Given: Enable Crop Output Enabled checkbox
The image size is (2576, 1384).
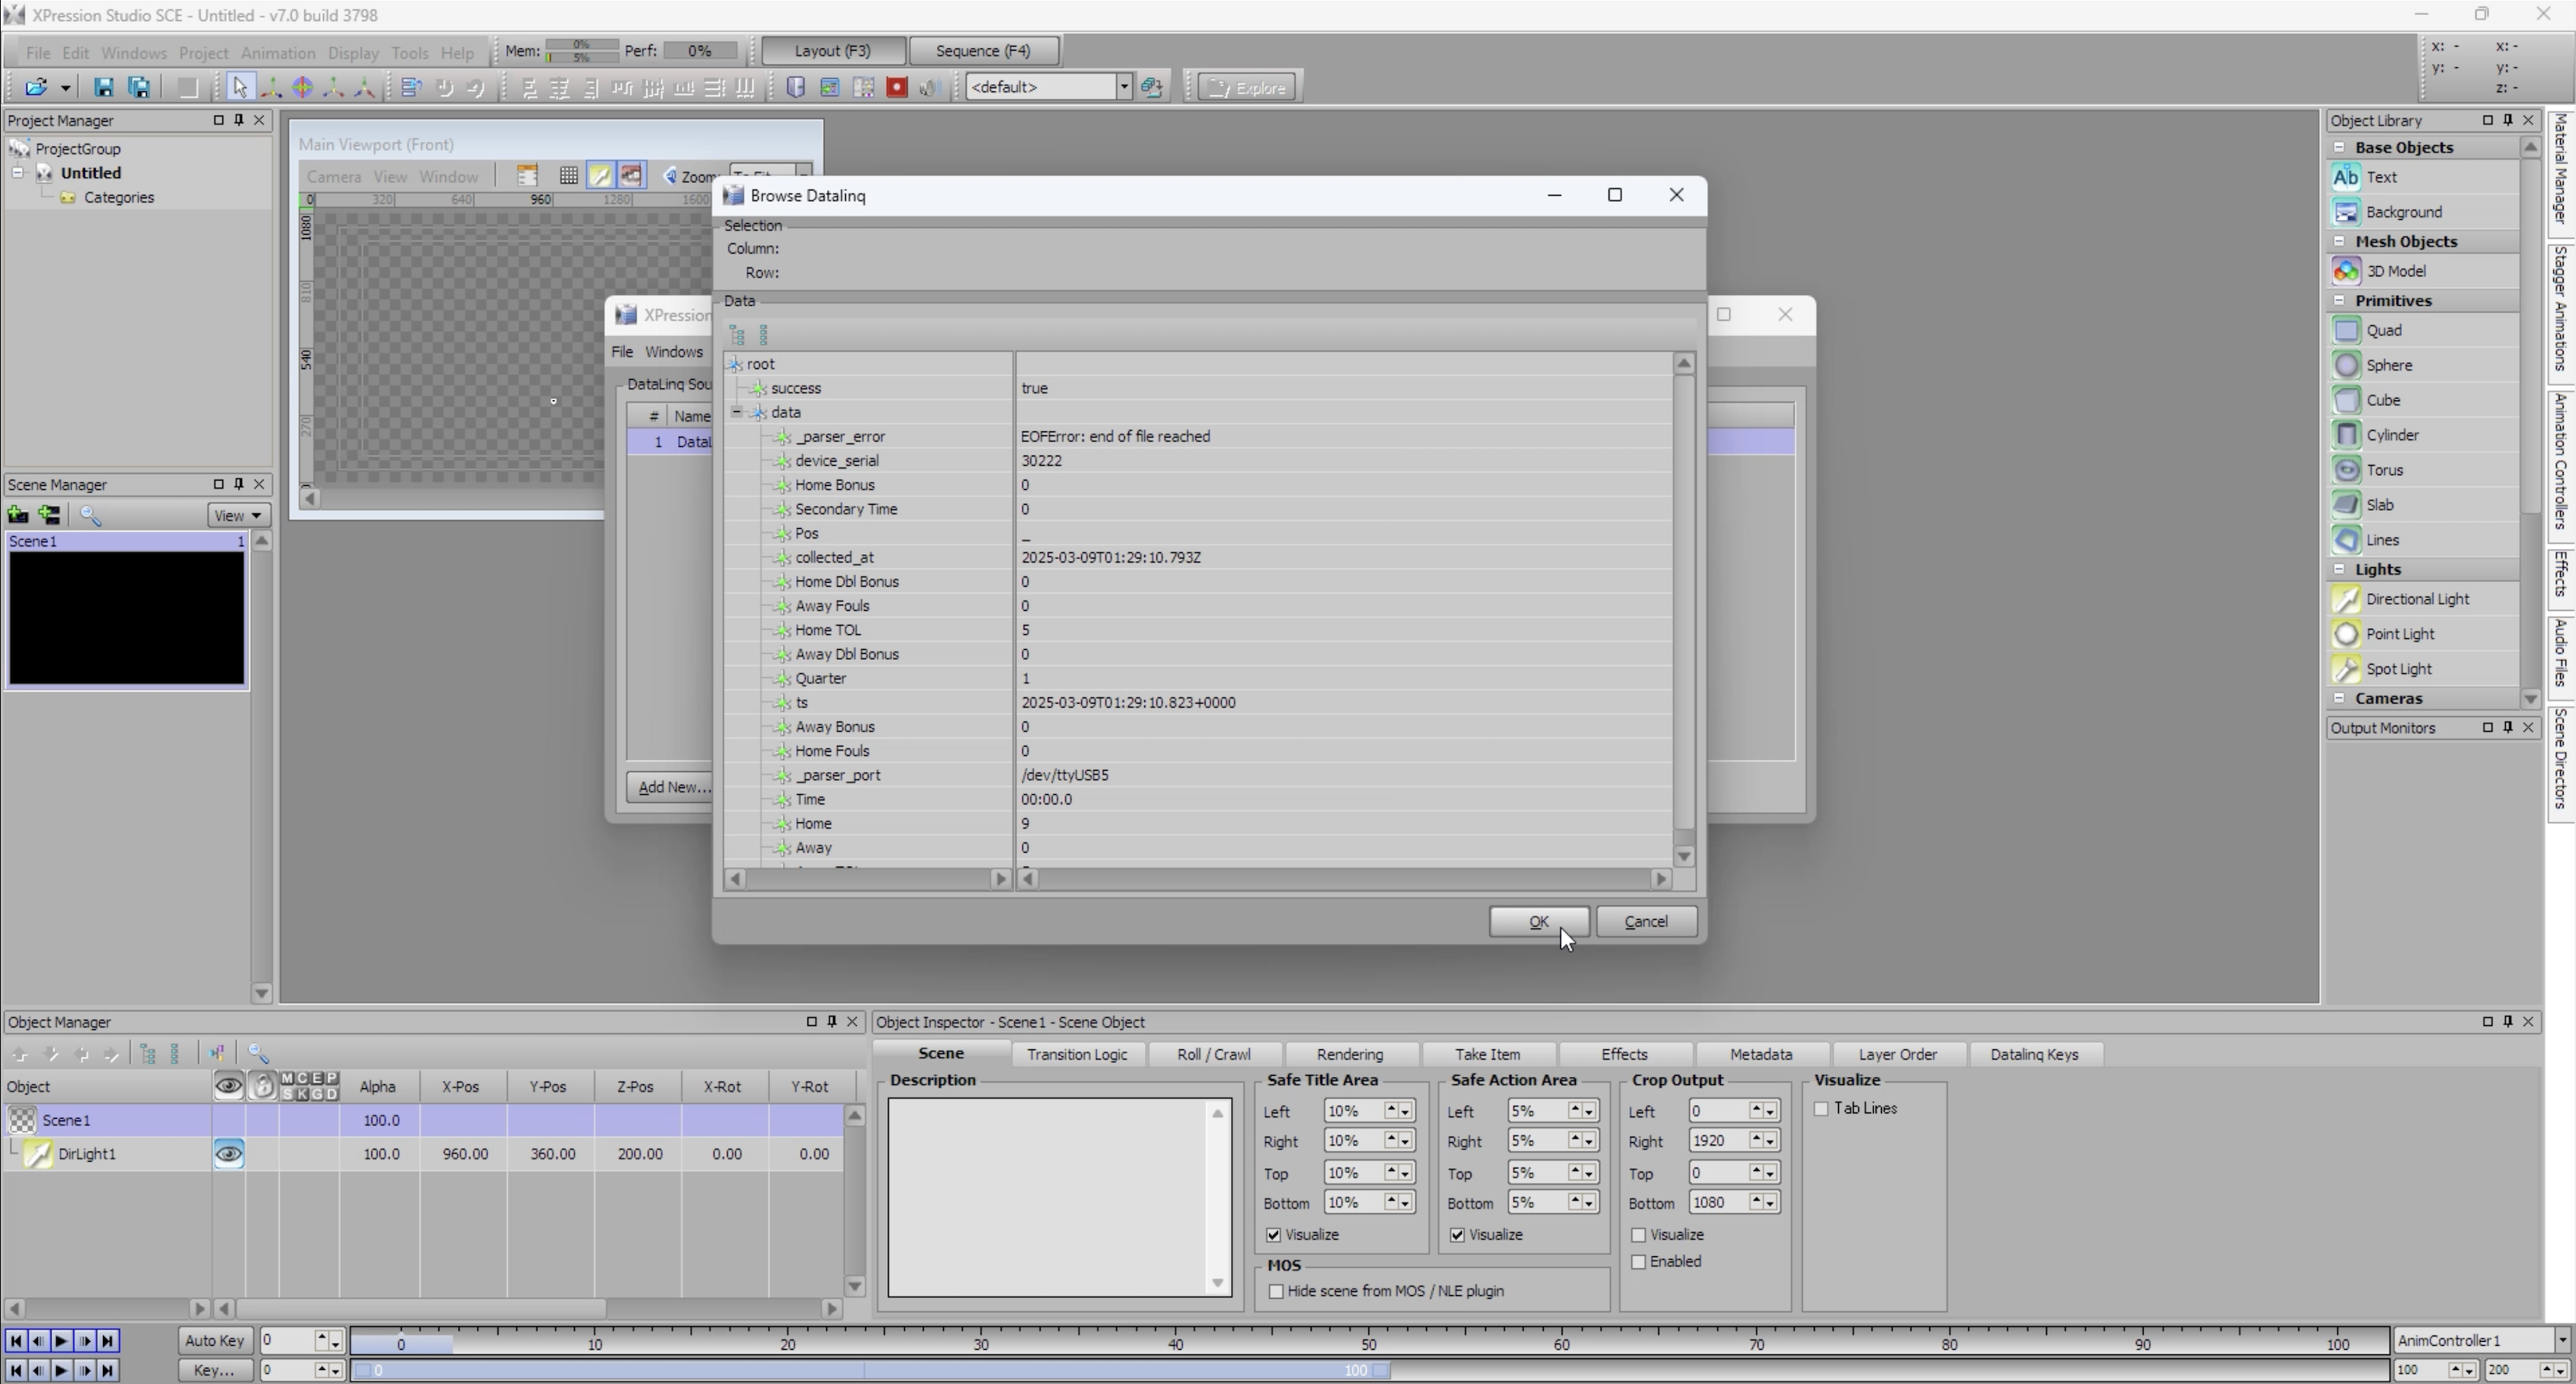Looking at the screenshot, I should pos(1638,1262).
